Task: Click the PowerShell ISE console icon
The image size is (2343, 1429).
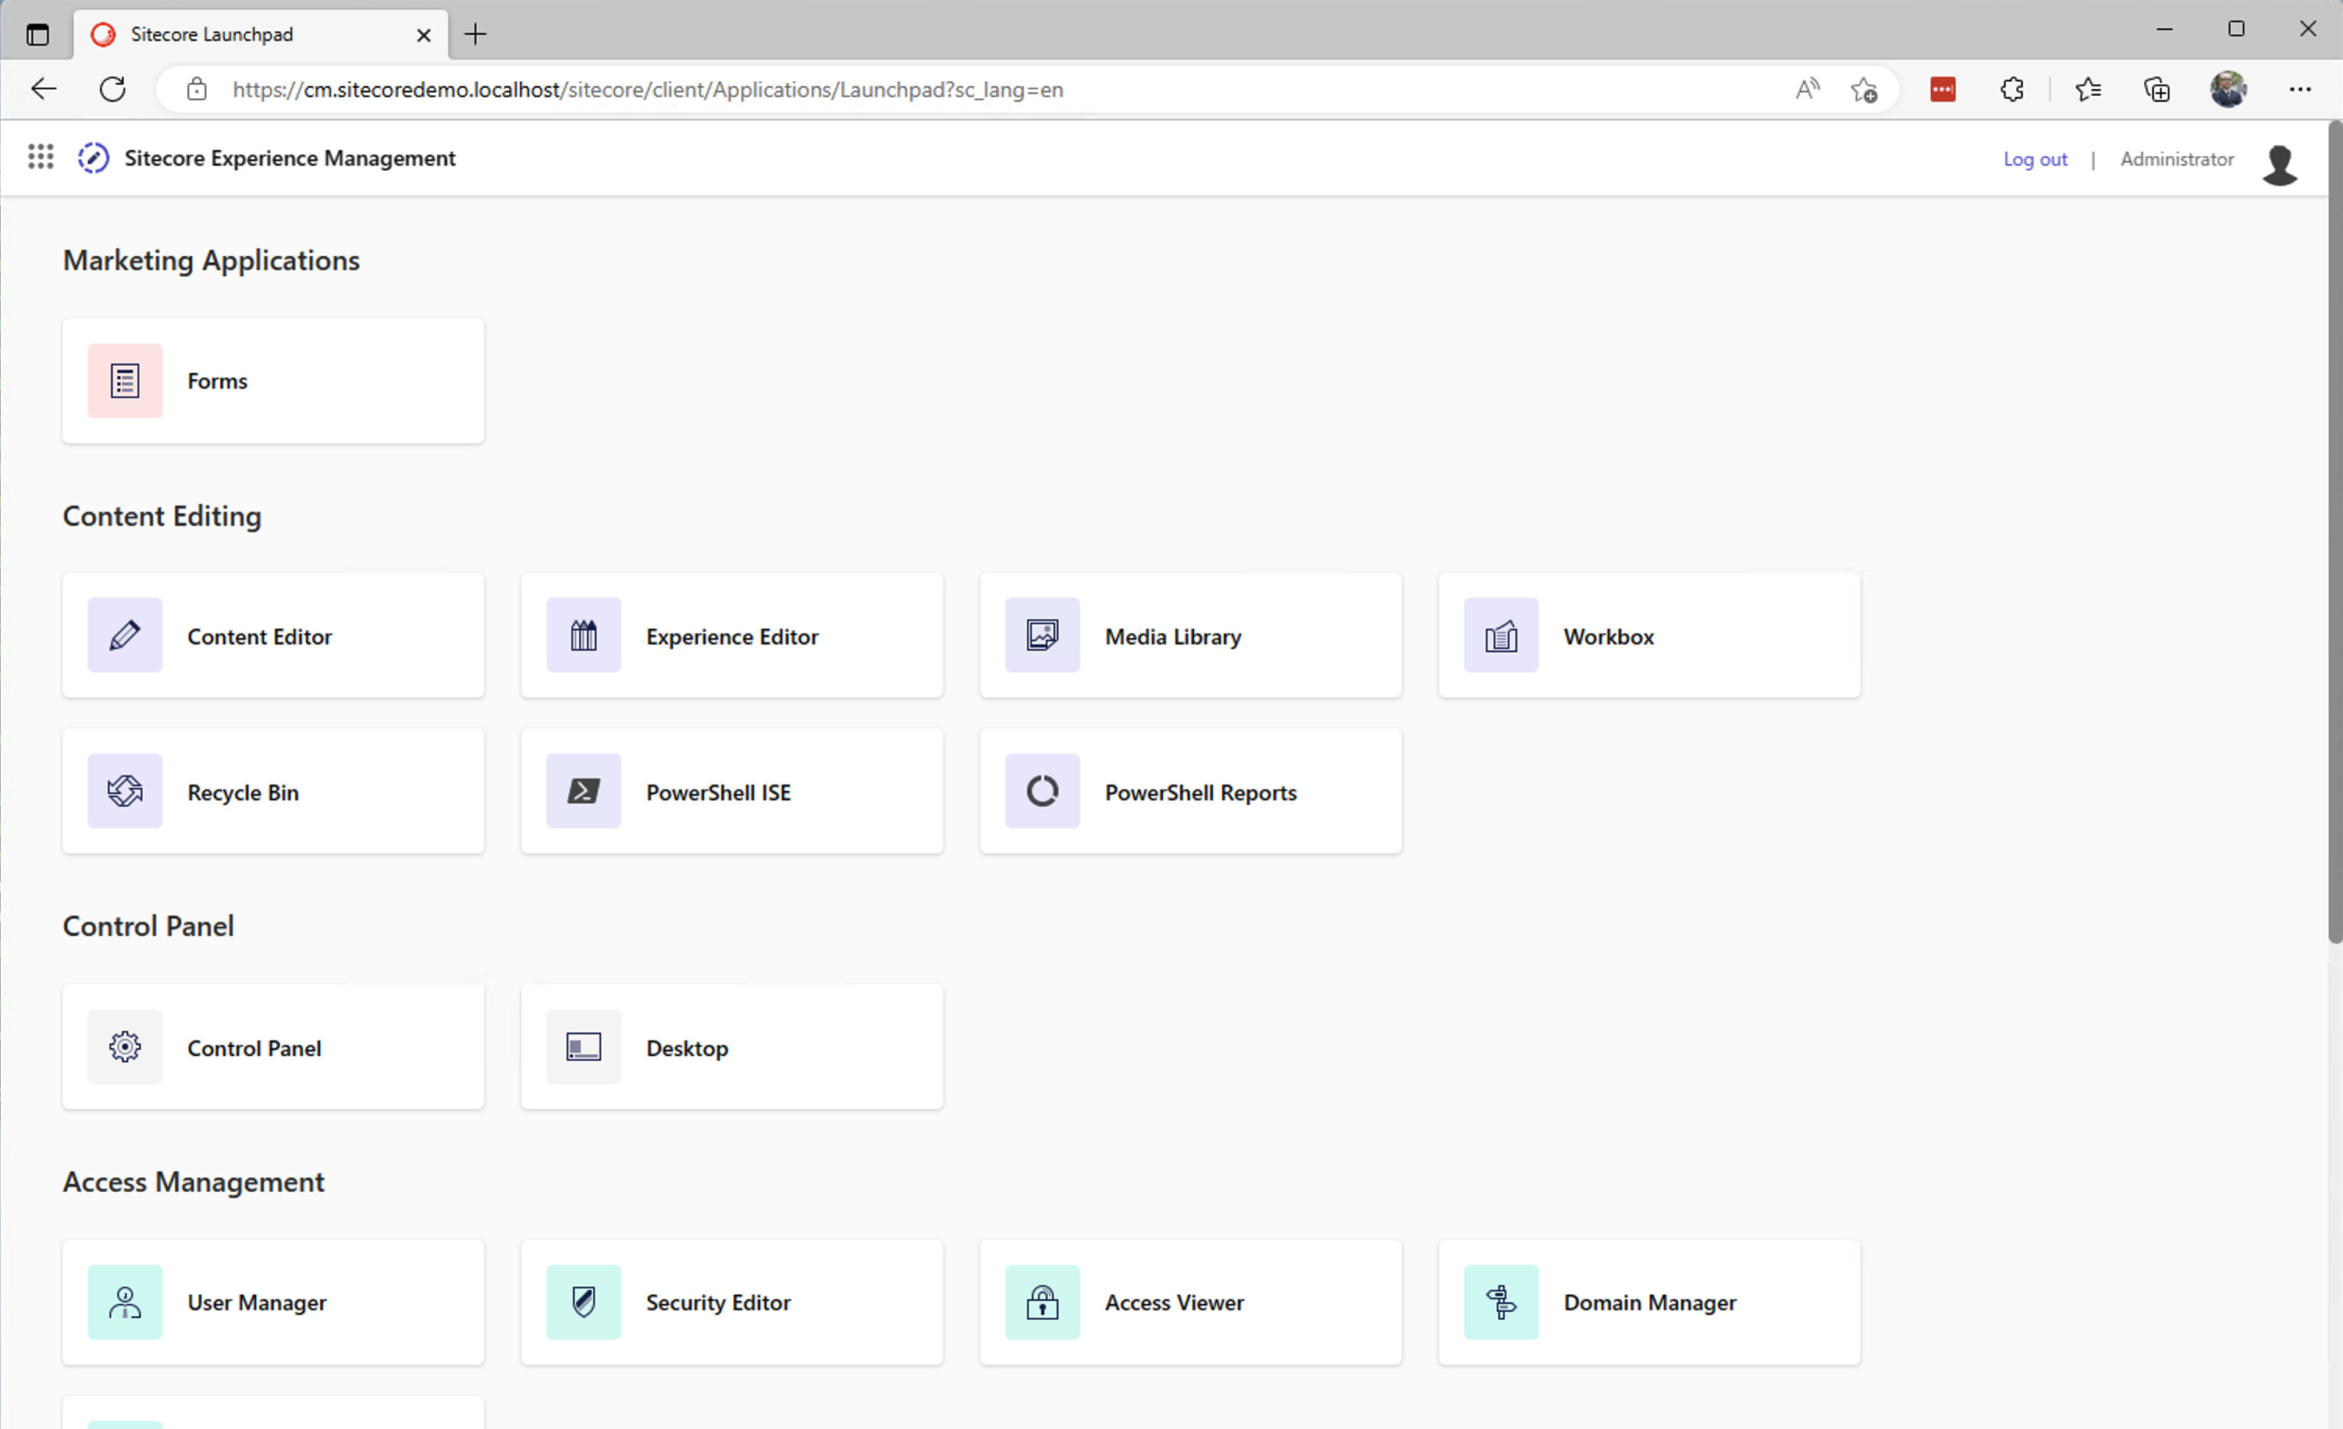Action: pos(584,792)
